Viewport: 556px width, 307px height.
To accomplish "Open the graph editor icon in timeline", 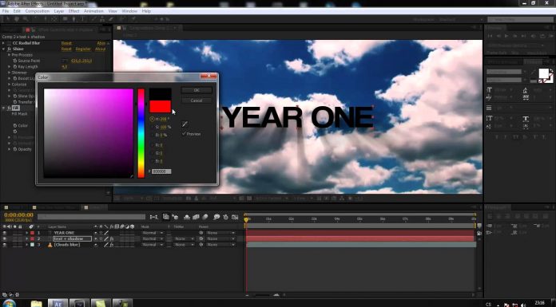I will (x=235, y=217).
